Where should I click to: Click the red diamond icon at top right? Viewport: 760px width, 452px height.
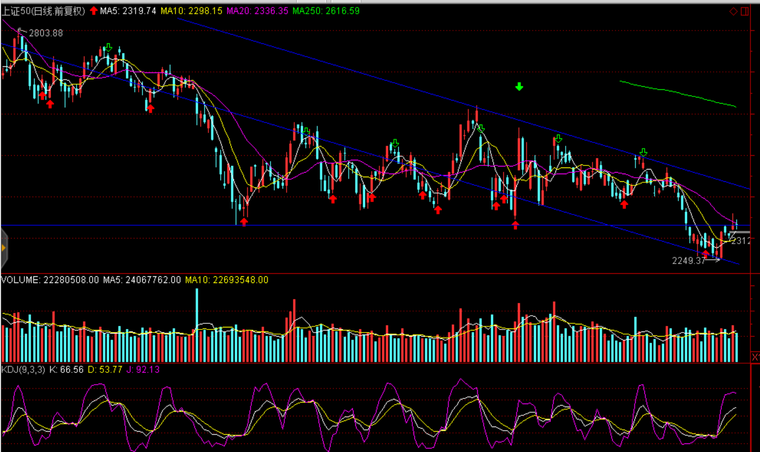pyautogui.click(x=733, y=11)
